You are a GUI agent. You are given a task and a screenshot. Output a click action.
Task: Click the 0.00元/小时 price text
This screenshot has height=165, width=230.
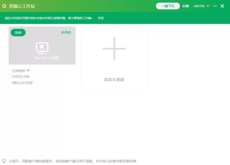[21, 77]
